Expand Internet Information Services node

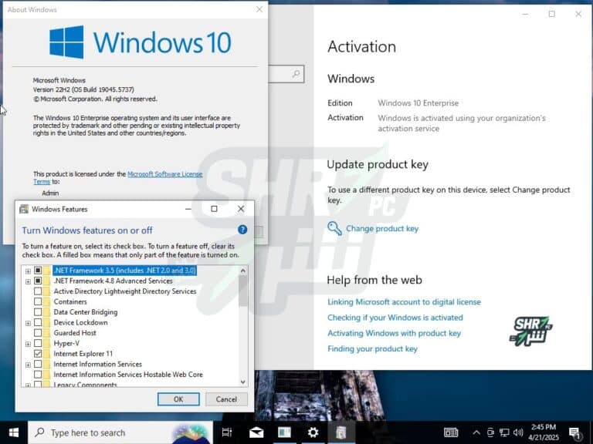(x=28, y=364)
